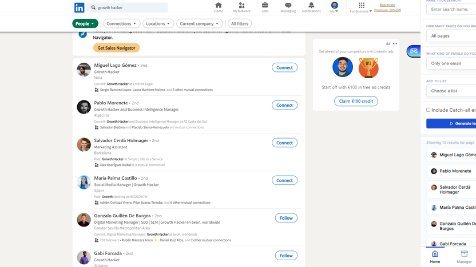476x267 pixels.
Task: Open the Messaging icon
Action: (x=288, y=7)
